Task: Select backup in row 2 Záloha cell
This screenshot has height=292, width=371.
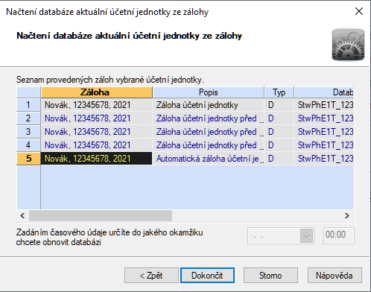Action: [97, 118]
